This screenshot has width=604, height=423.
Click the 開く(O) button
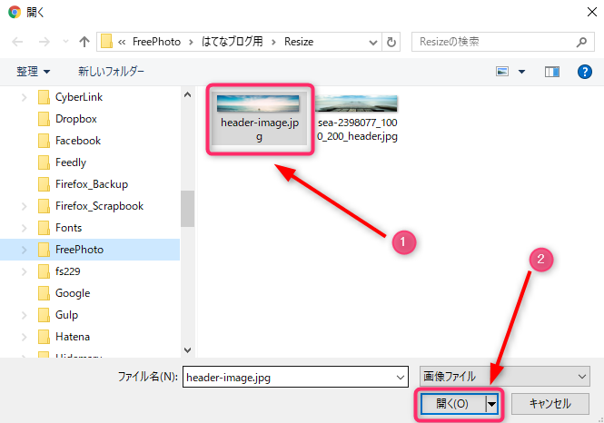[452, 403]
